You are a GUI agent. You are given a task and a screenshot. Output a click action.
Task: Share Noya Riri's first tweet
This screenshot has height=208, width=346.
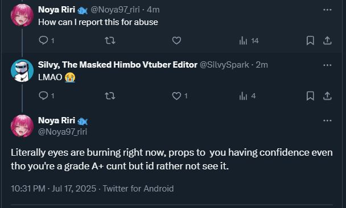pyautogui.click(x=327, y=40)
